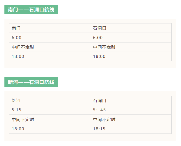Click 18:00 under 石洞口 in first table
The image size is (181, 146).
[x=99, y=56]
